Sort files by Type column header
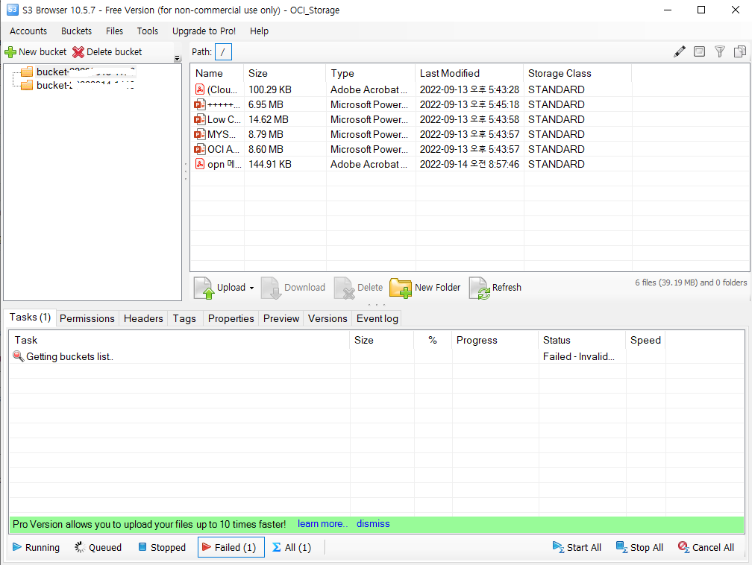Image resolution: width=752 pixels, height=565 pixels. coord(370,73)
